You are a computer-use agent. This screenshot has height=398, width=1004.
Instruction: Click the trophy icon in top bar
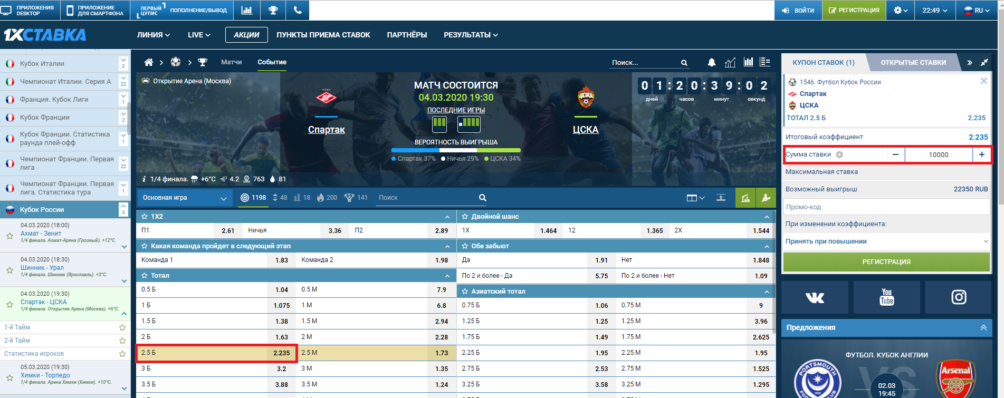point(273,10)
